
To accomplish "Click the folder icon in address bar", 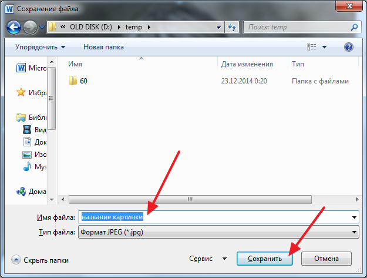I will (52, 27).
